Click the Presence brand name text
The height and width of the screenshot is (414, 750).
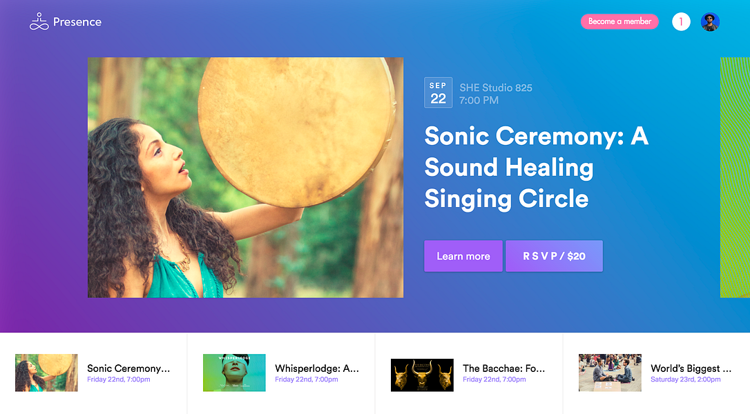[77, 22]
